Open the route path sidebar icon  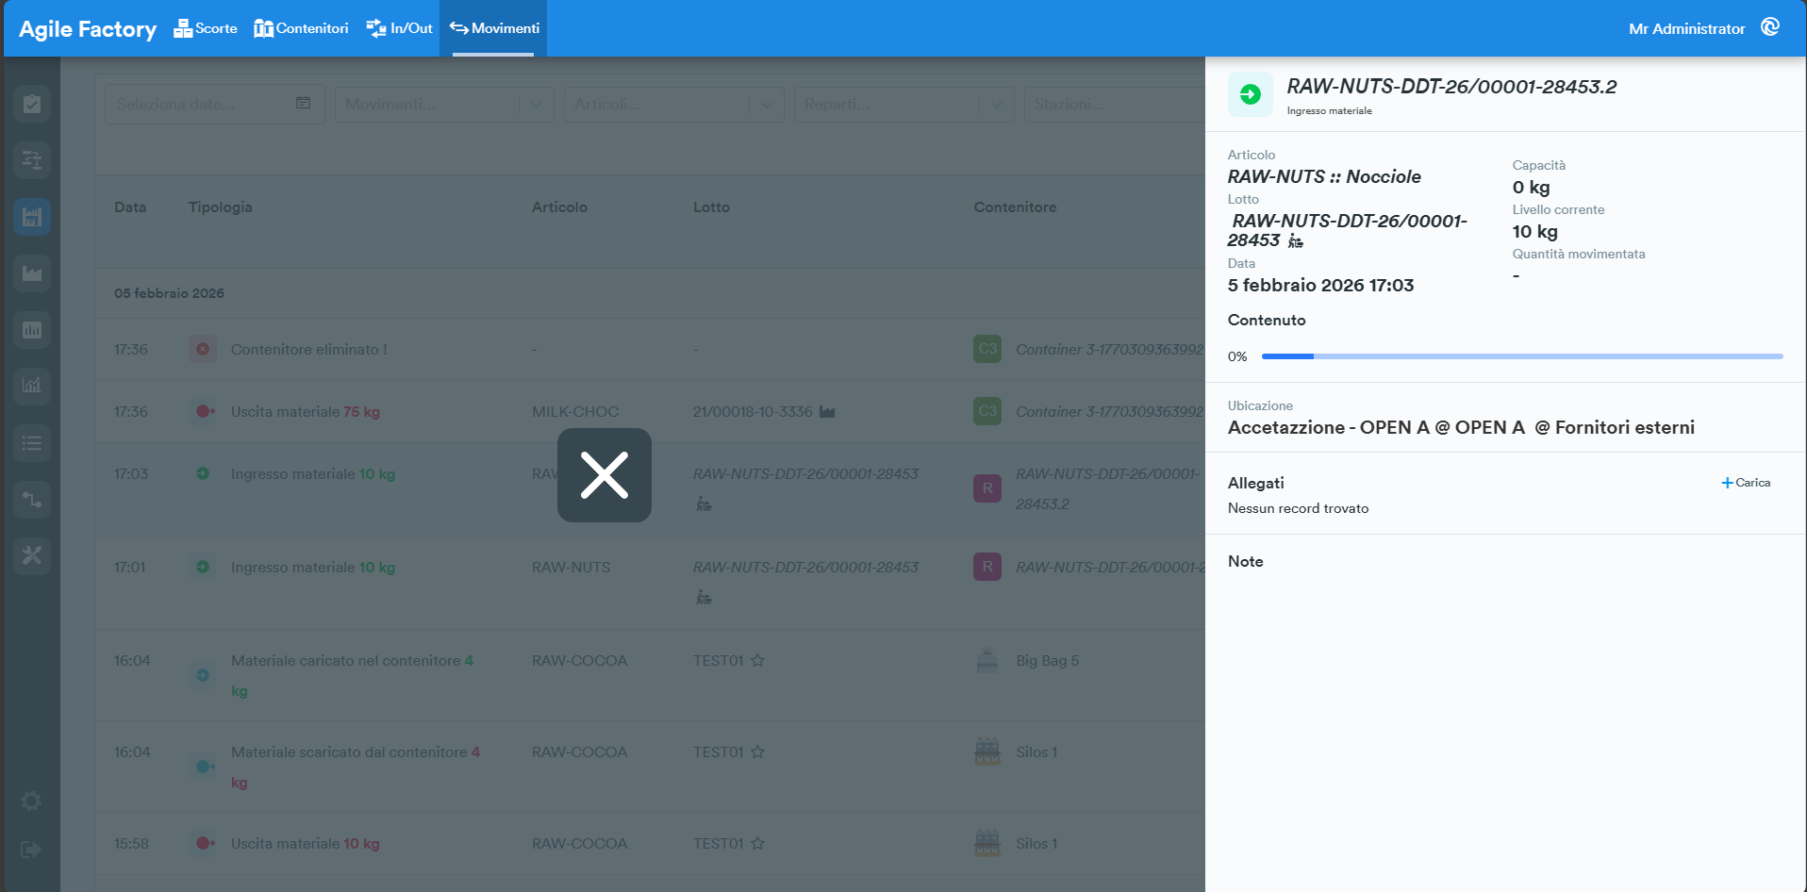[32, 499]
